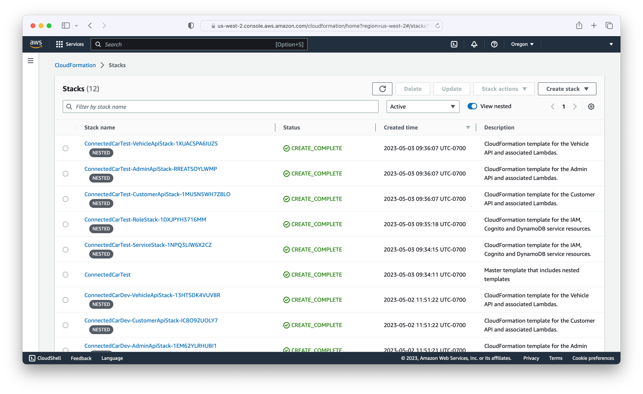Toggle the View nested switch
Screen dimensions: 643x394
click(472, 106)
